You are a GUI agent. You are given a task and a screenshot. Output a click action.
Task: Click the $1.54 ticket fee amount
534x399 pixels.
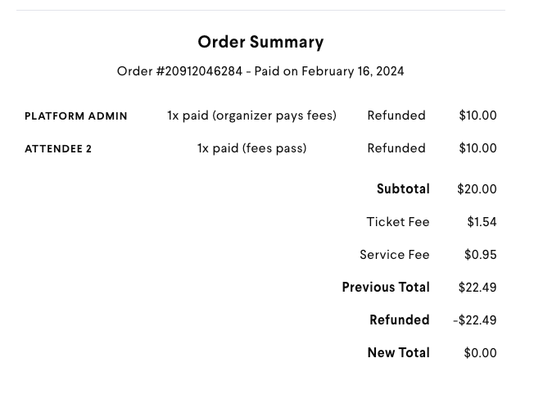tap(482, 222)
